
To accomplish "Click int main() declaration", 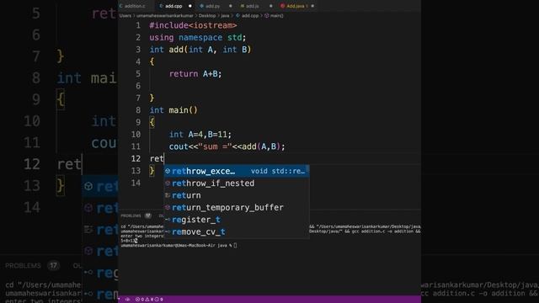I will pos(173,110).
